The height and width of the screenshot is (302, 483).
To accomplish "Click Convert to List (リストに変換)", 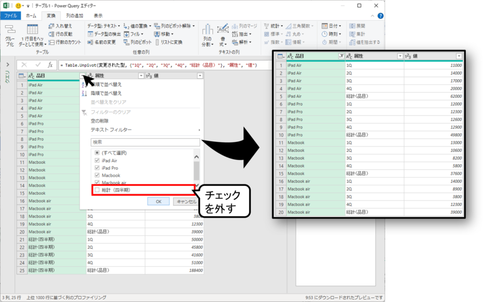I will (168, 42).
